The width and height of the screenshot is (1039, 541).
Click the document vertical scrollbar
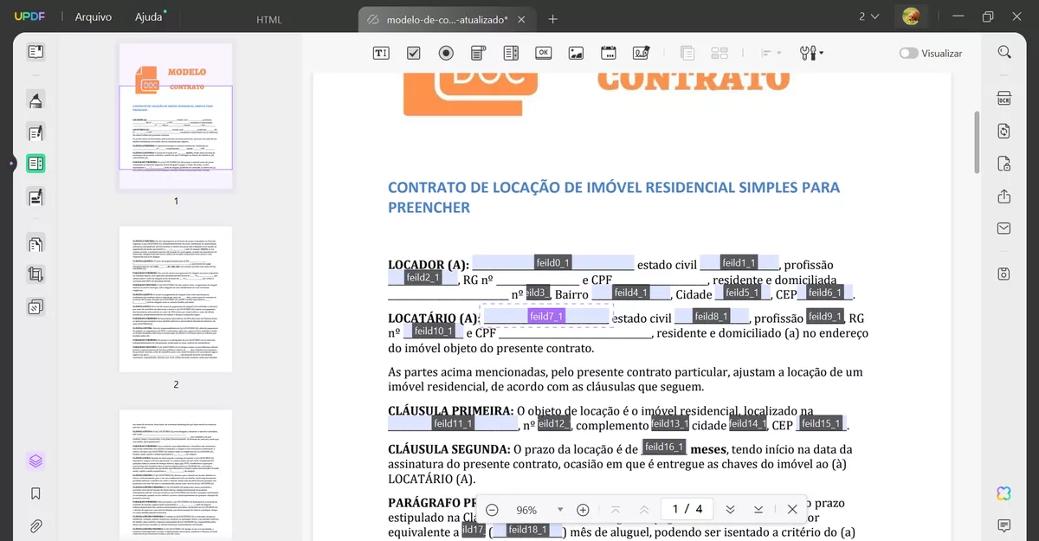point(978,143)
